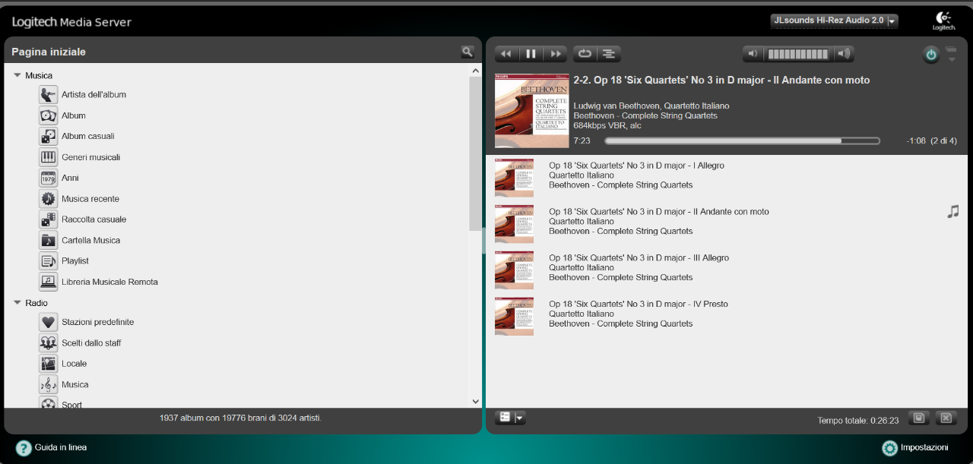The image size is (973, 464).
Task: Open the now-playing title '2-2. Op 18'
Action: [721, 80]
